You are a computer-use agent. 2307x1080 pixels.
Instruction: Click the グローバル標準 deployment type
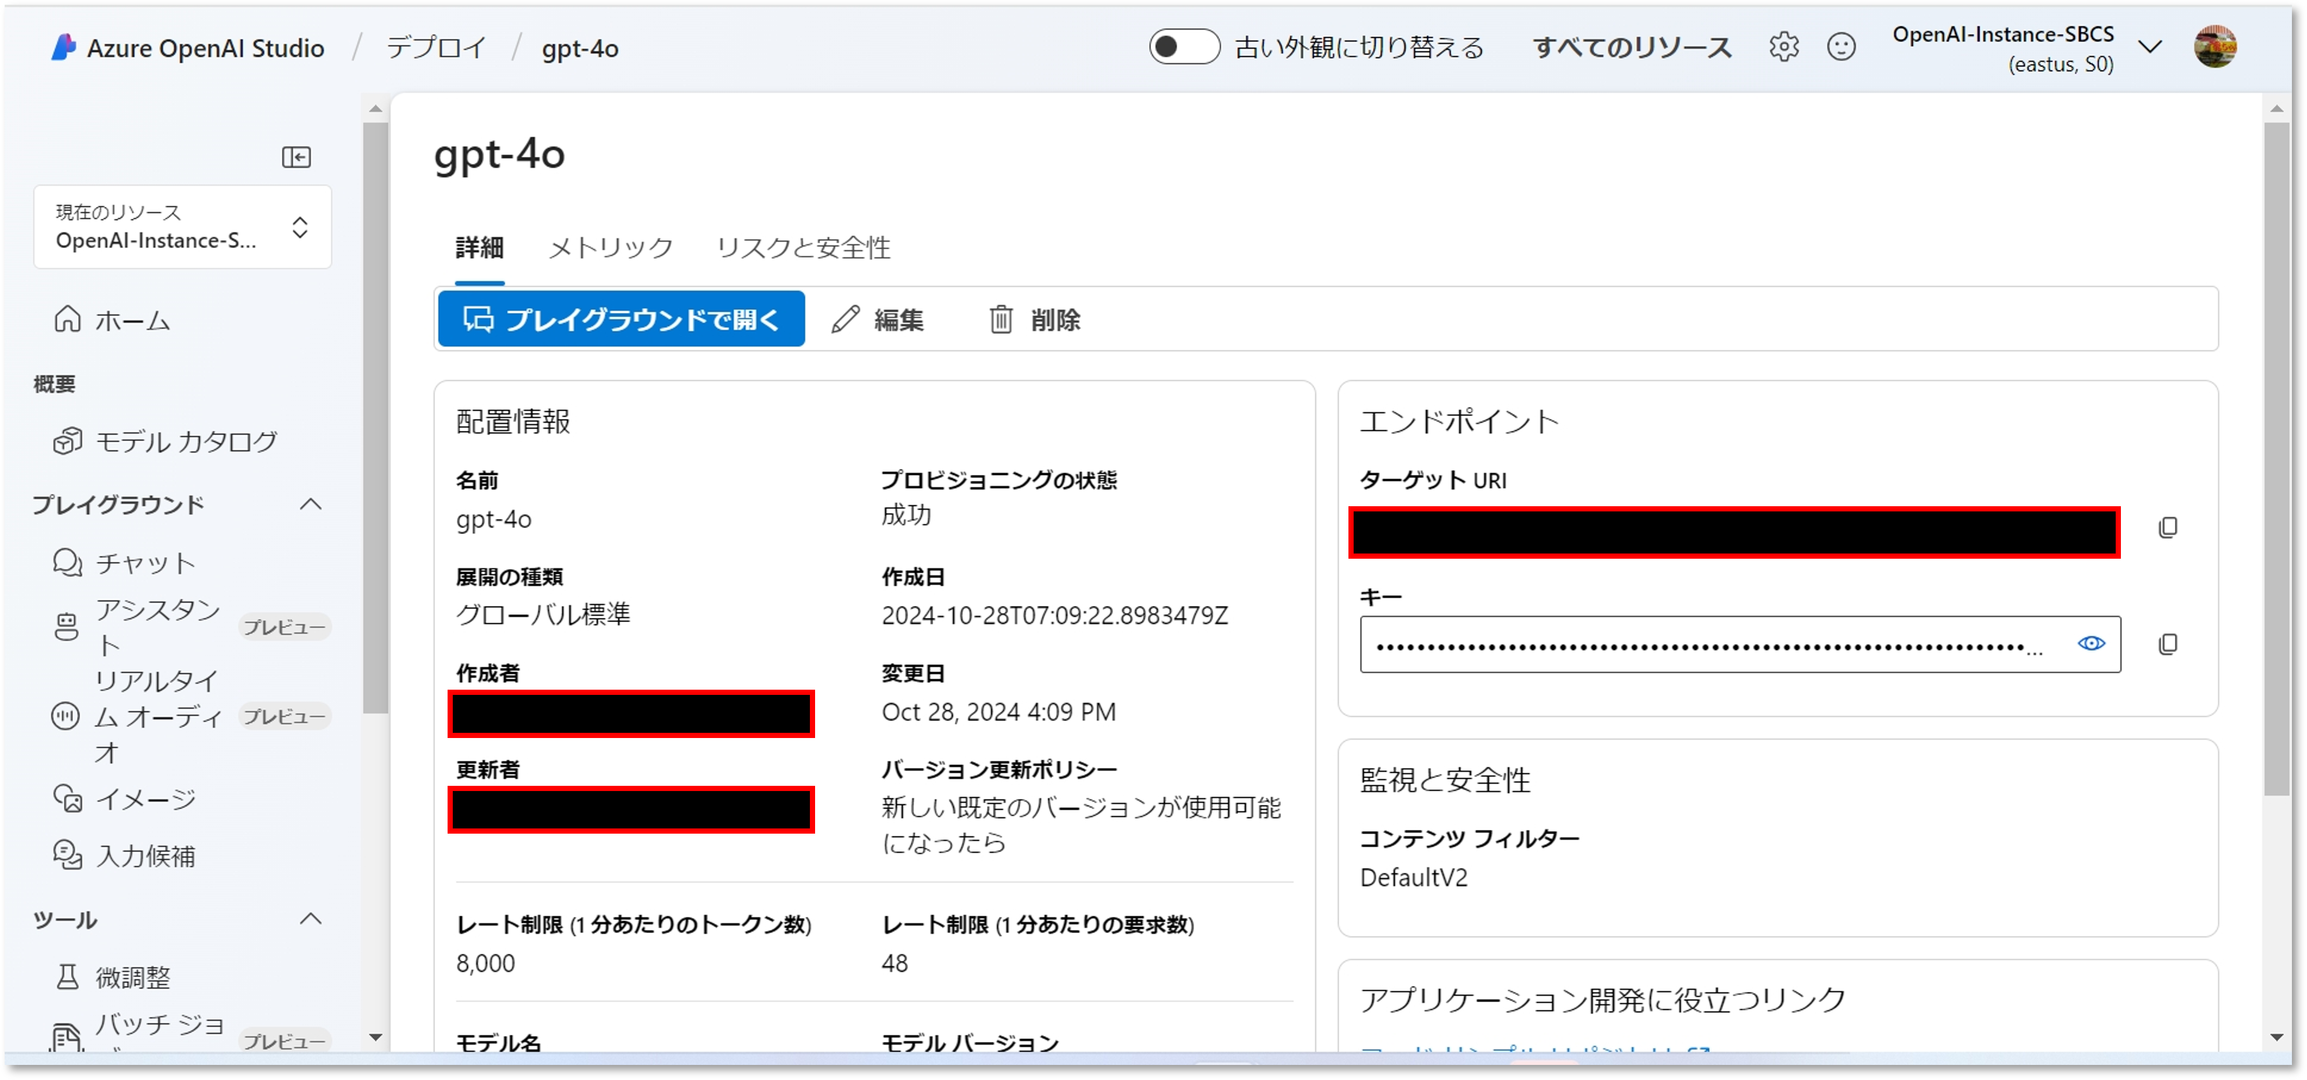pyautogui.click(x=543, y=614)
